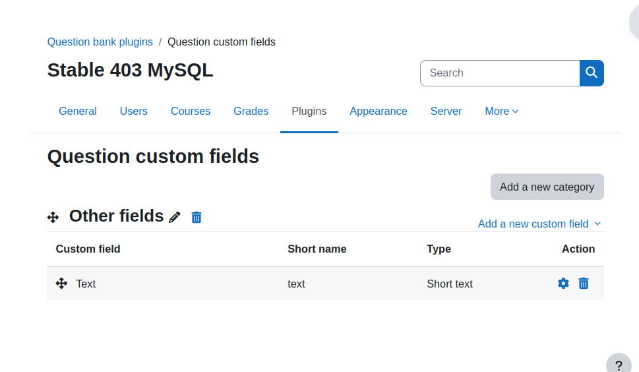639x372 pixels.
Task: Grab the move handle for Other fields
Action: [53, 217]
